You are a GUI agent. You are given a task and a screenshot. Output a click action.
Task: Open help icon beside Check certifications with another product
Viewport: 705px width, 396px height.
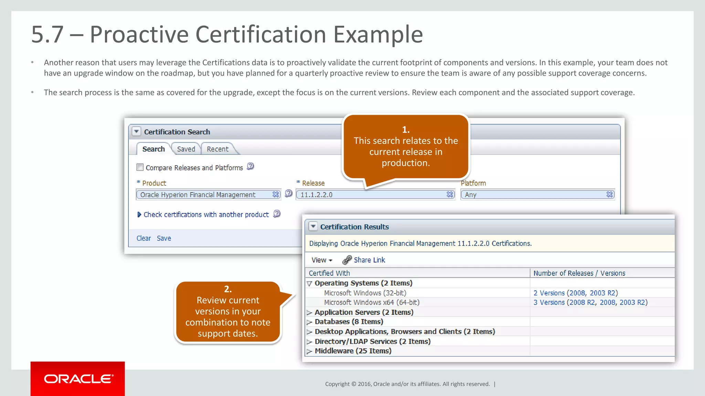coord(277,214)
